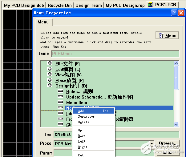The width and height of the screenshot is (186, 157).
Task: Click the help question mark button
Action: [x=174, y=13]
